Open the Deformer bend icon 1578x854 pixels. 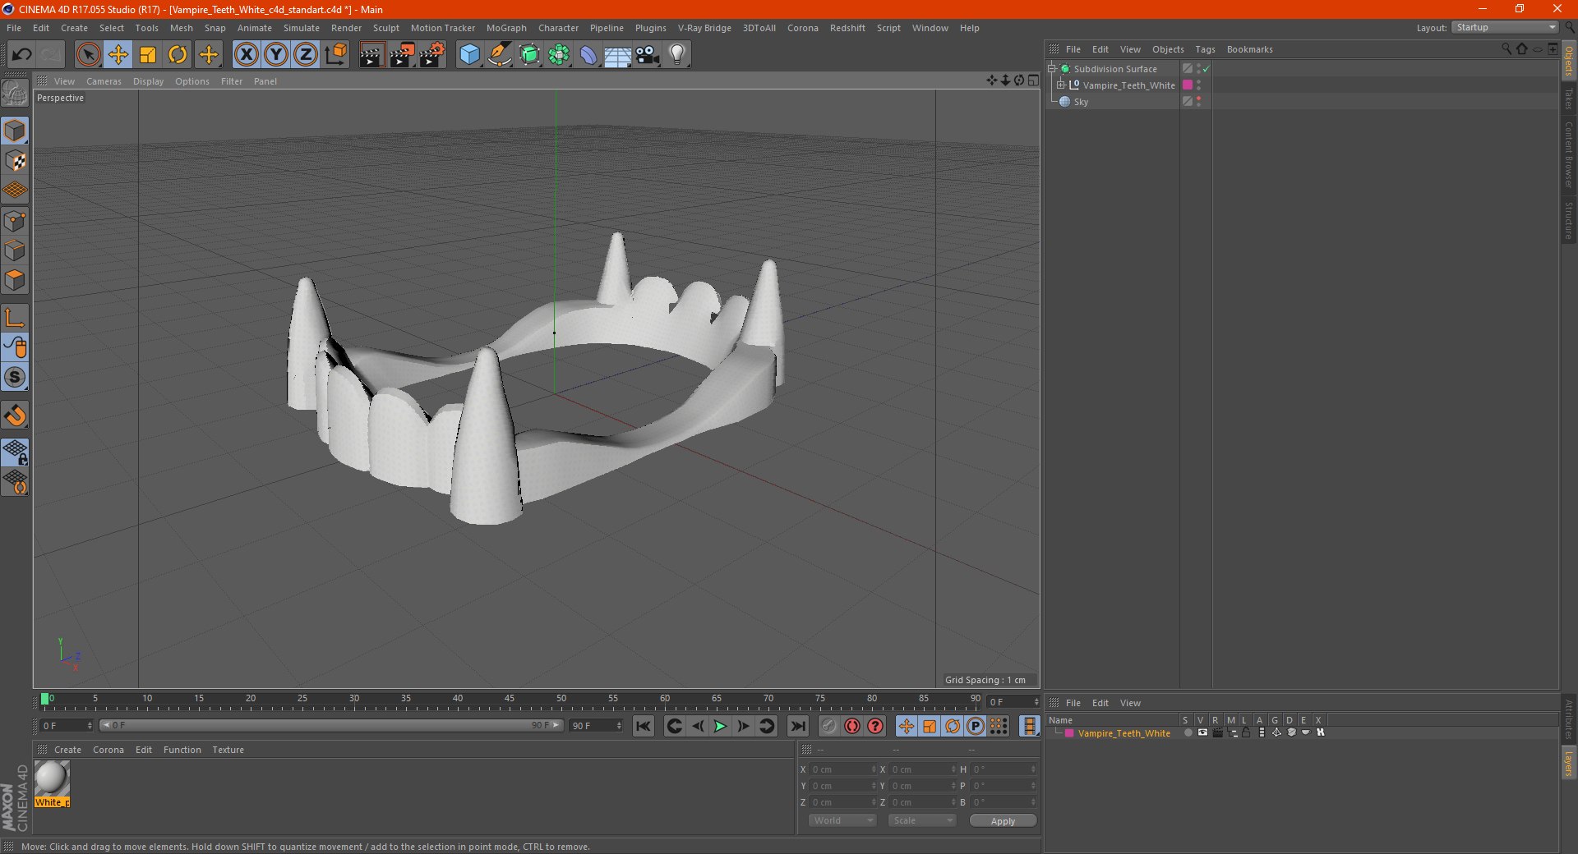tap(588, 55)
